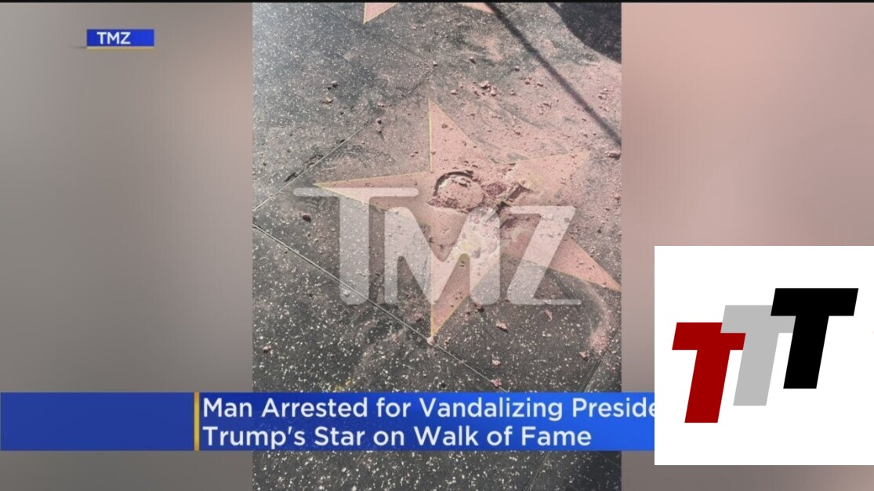Click the blue TMZ source badge
Viewport: 874px width, 491px height.
(121, 38)
